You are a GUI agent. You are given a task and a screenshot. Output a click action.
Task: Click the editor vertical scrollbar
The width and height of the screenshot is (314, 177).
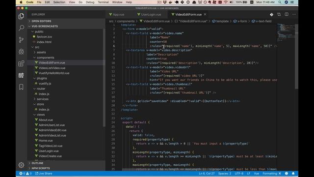296,56
